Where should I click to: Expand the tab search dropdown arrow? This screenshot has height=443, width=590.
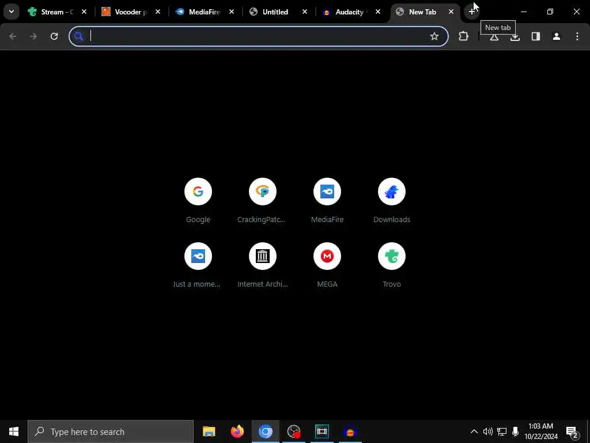click(x=12, y=12)
